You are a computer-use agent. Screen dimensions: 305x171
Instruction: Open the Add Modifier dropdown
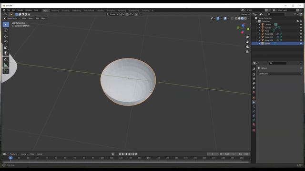[280, 74]
